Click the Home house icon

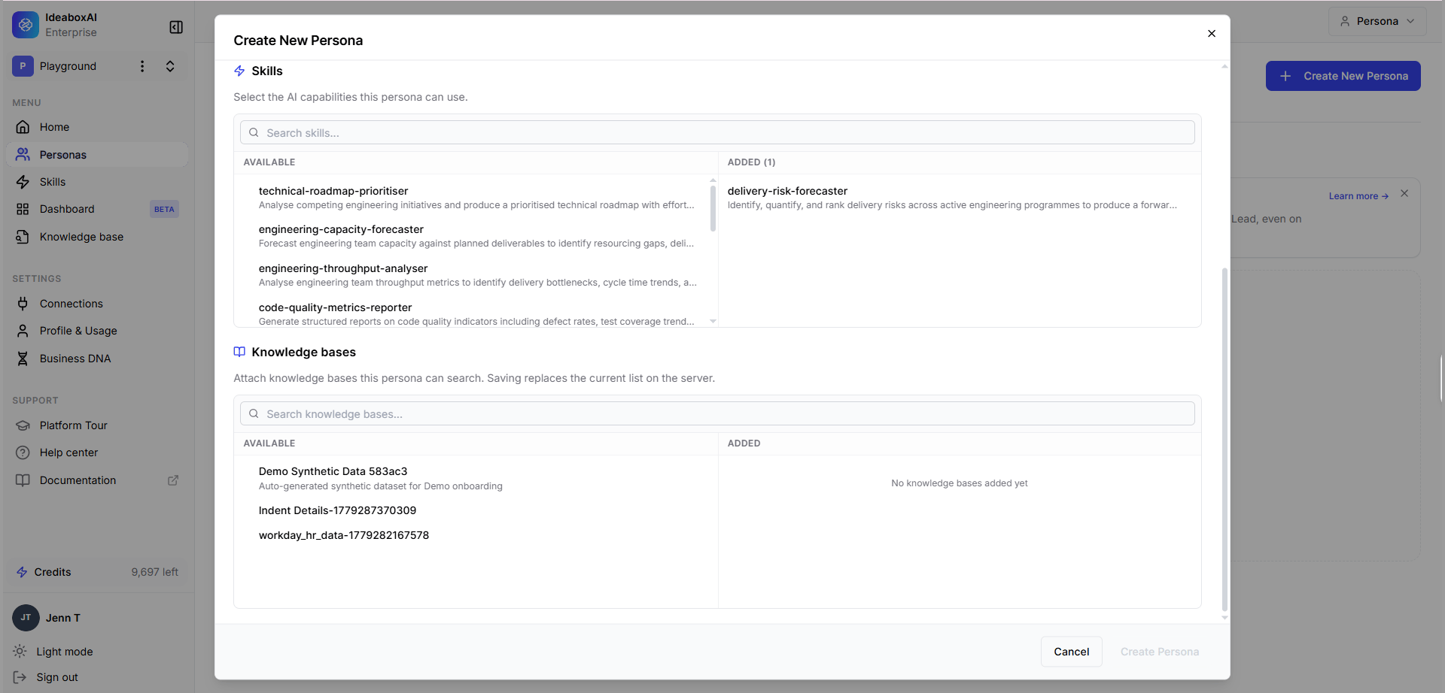pyautogui.click(x=23, y=127)
